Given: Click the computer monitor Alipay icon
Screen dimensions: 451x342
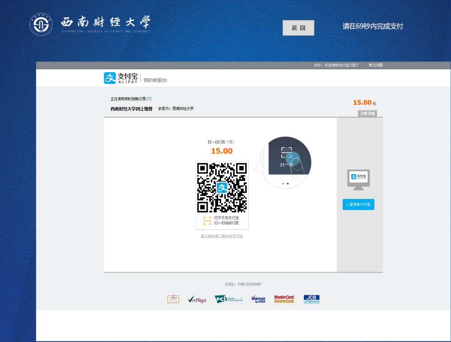Looking at the screenshot, I should pos(358,178).
